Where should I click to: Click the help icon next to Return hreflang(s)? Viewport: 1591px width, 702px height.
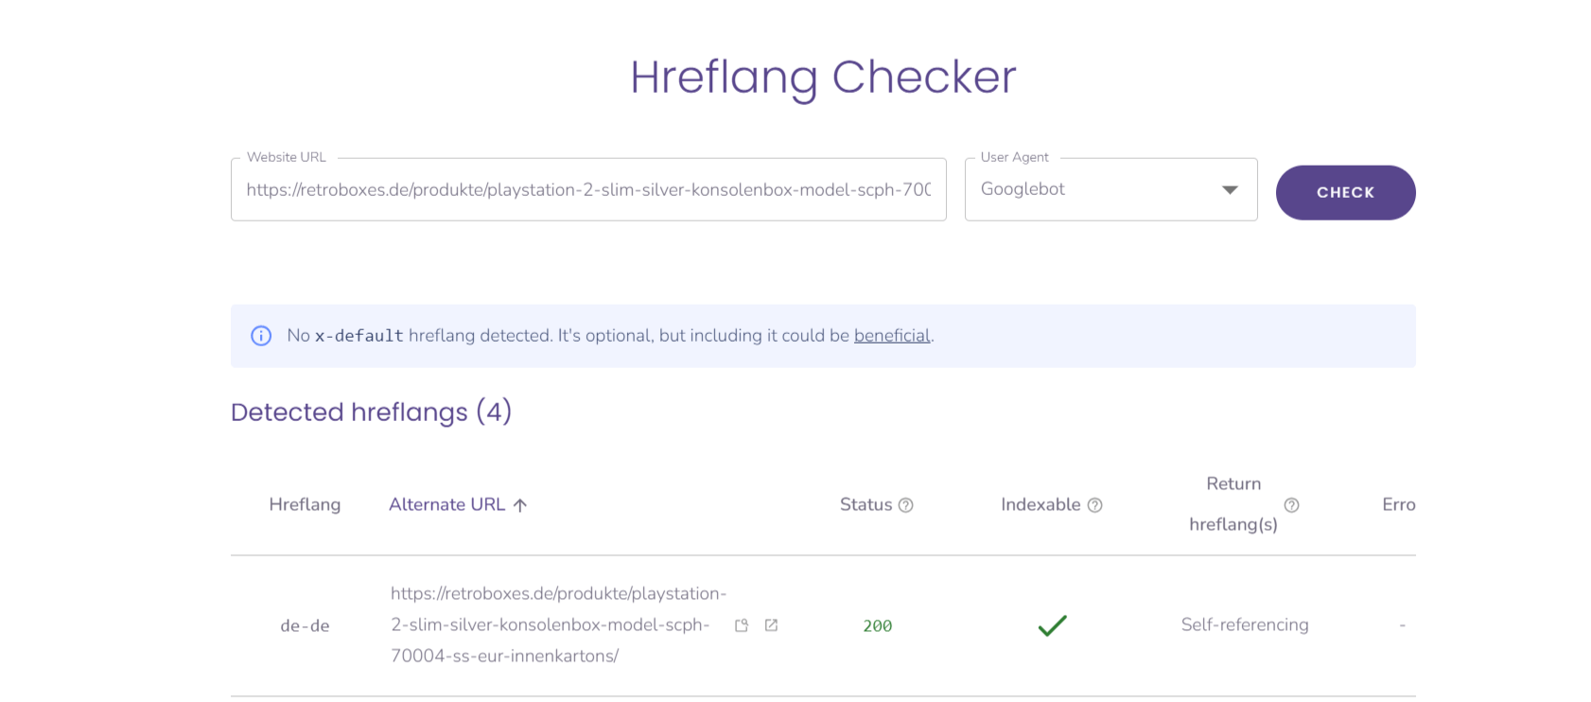[1291, 505]
